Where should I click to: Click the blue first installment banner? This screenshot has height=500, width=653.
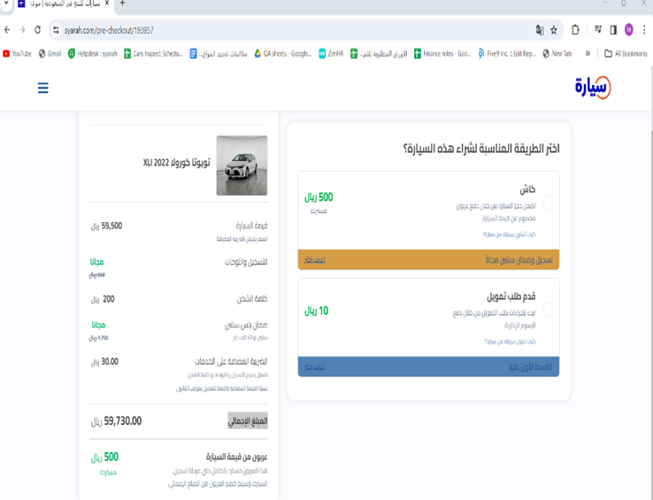[428, 366]
